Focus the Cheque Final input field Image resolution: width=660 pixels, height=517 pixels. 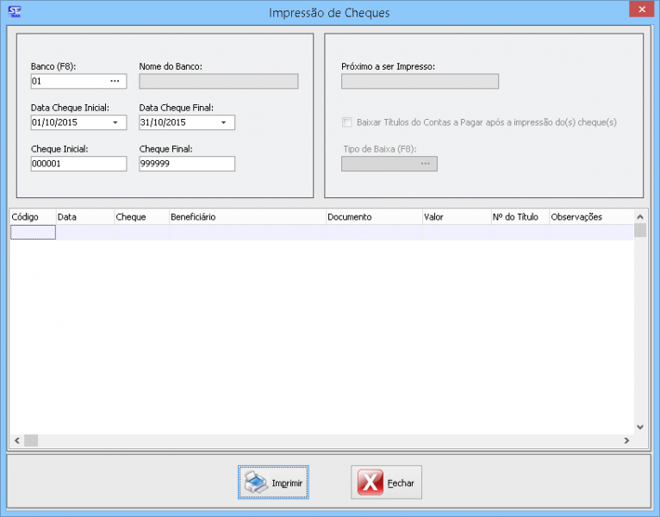tap(186, 164)
